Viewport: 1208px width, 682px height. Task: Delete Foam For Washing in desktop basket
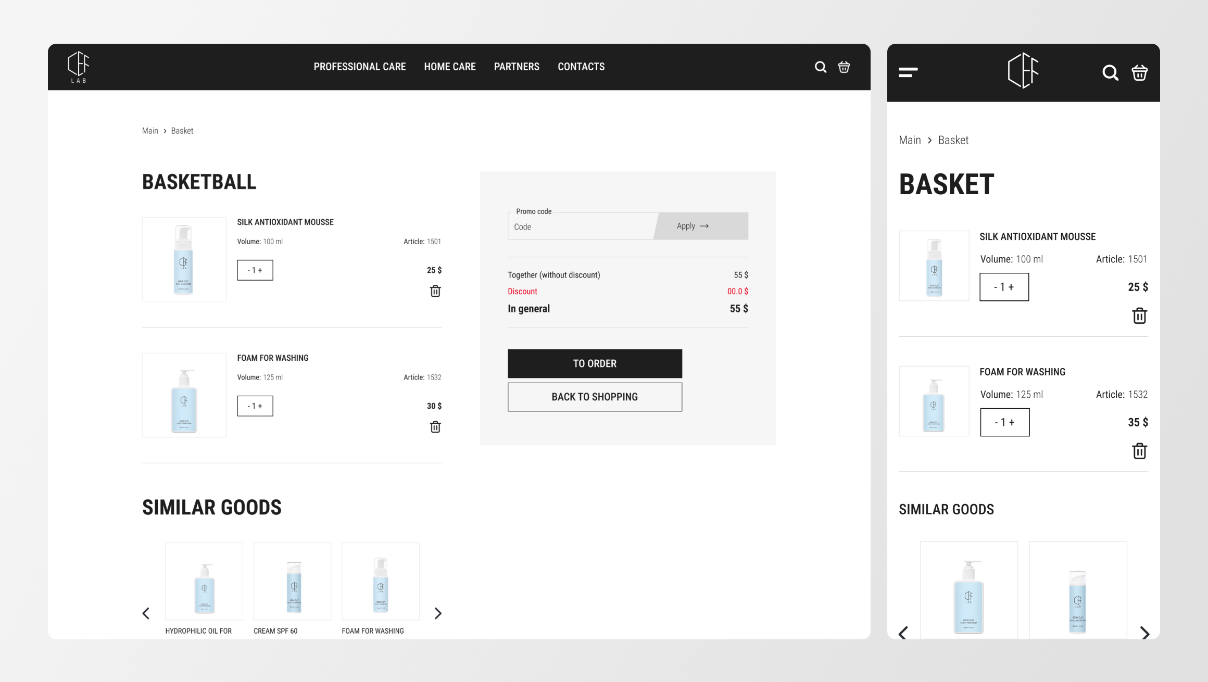pos(435,427)
